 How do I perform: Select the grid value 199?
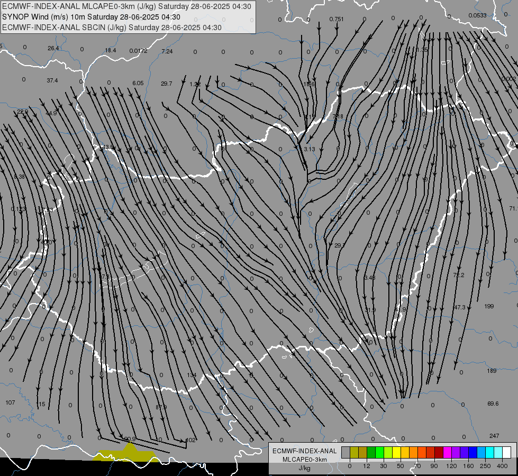[x=489, y=306]
